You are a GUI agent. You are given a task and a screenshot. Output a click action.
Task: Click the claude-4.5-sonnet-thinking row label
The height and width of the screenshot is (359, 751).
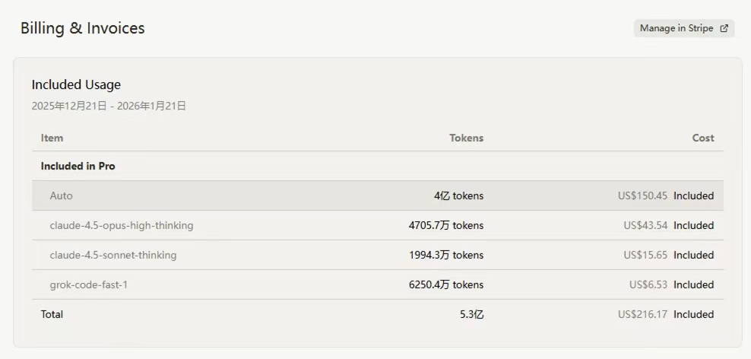point(113,255)
